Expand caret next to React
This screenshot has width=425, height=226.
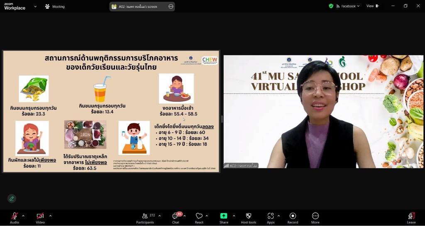click(207, 216)
